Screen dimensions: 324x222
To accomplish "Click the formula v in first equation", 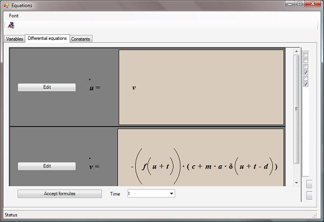I will pyautogui.click(x=134, y=88).
